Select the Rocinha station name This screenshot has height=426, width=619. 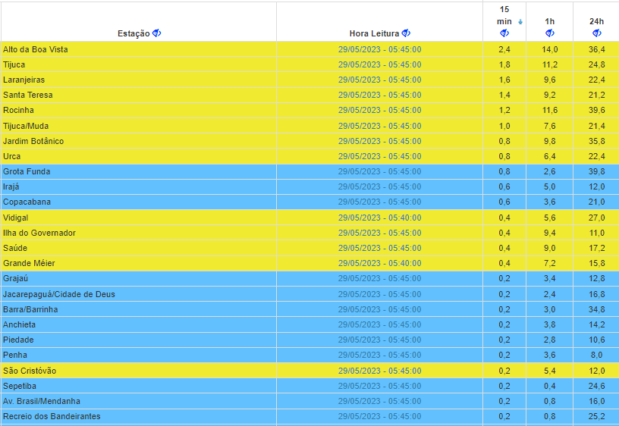18,110
